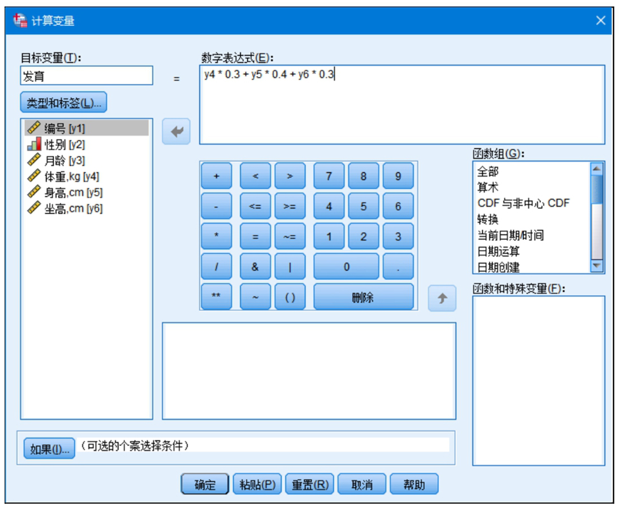Select variable 身高,cm [y5] in the list

pos(86,192)
